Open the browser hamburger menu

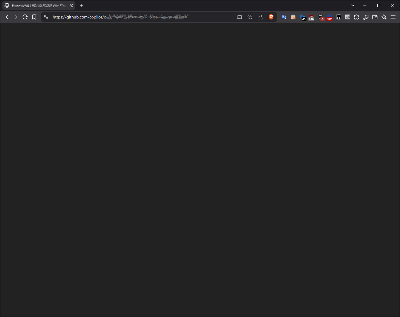pos(393,17)
